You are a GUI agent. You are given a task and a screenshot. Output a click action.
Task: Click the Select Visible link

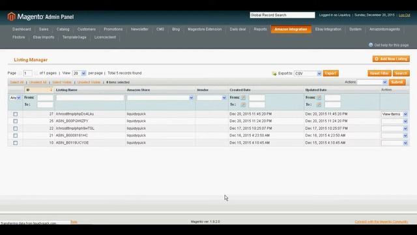(x=62, y=82)
